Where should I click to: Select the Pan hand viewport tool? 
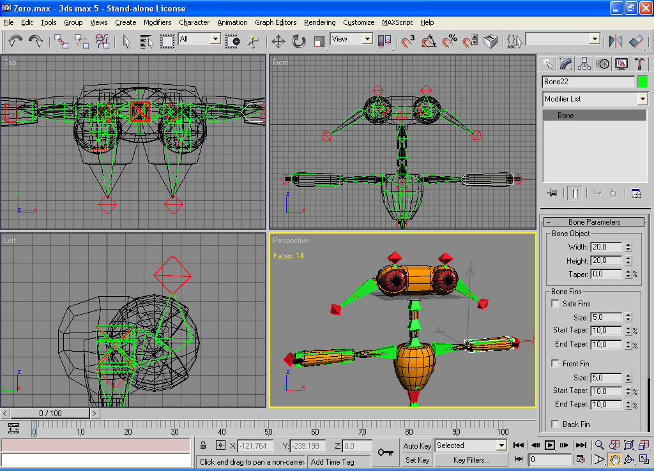(614, 460)
